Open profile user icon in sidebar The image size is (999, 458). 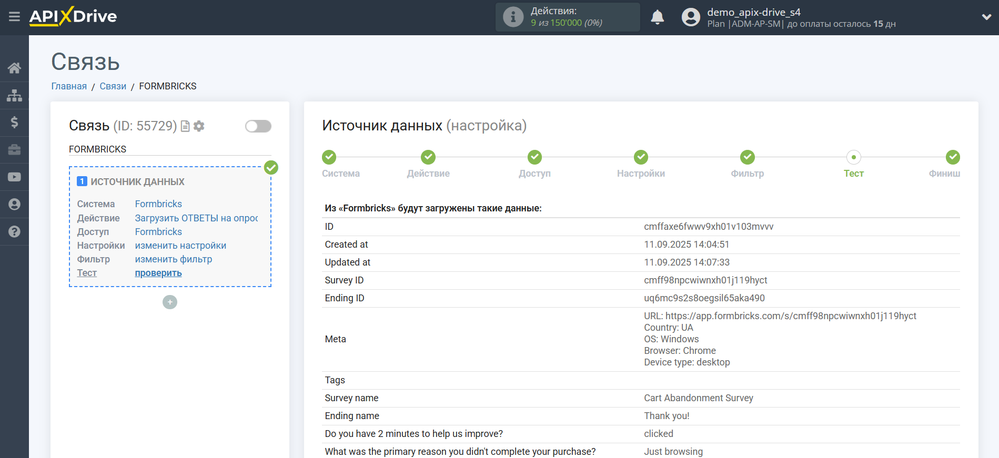(x=14, y=205)
